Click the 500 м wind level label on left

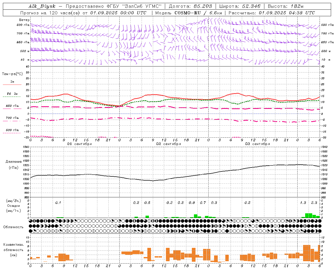point(25,51)
